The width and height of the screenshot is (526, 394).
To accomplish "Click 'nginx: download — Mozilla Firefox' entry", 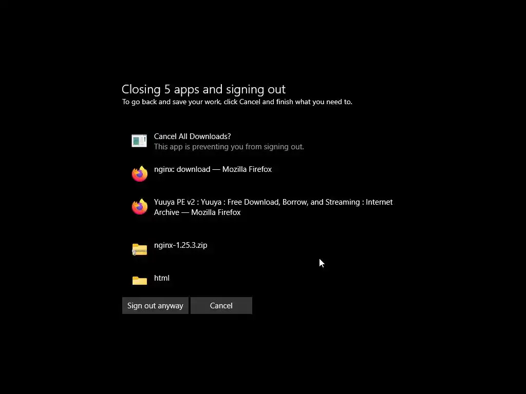I will [213, 169].
